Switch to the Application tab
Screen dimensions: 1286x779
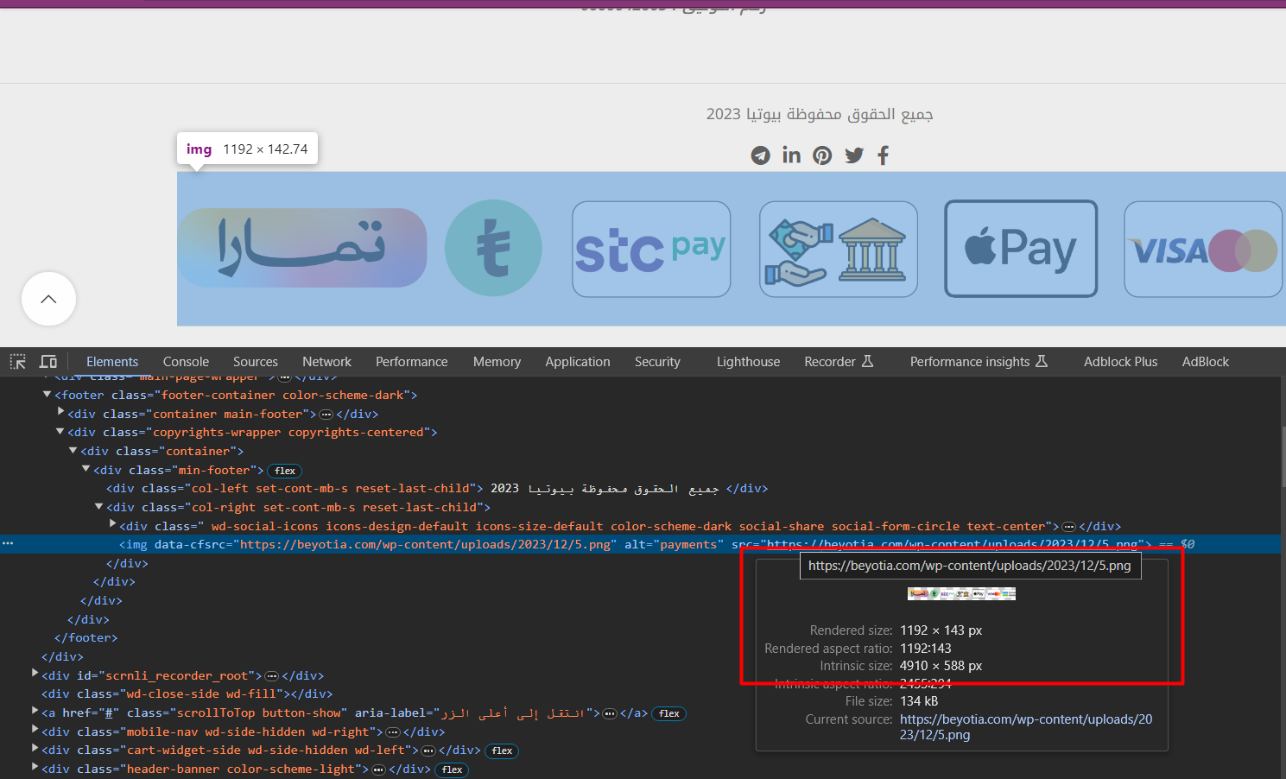tap(578, 362)
